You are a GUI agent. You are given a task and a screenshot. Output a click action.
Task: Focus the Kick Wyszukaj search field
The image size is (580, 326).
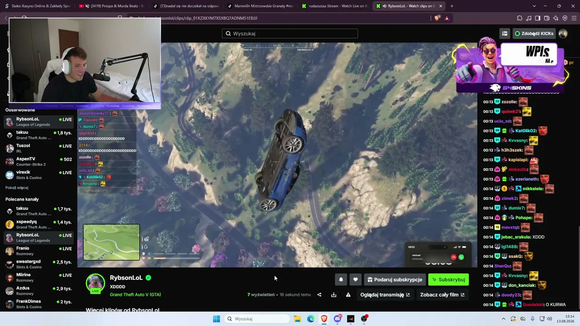[290, 34]
